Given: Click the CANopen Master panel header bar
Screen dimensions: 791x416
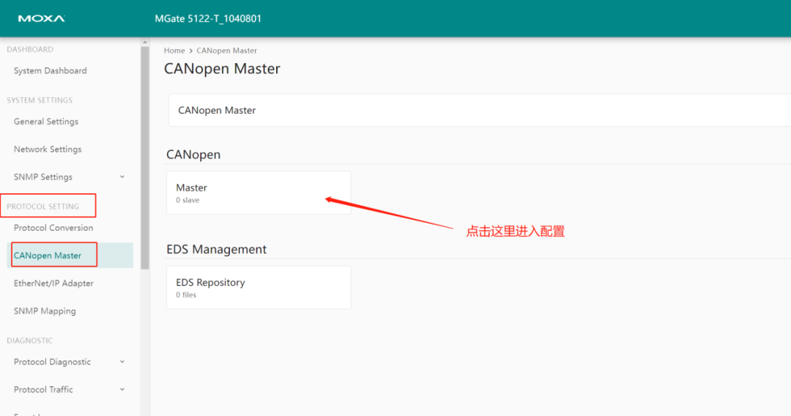Looking at the screenshot, I should point(479,111).
